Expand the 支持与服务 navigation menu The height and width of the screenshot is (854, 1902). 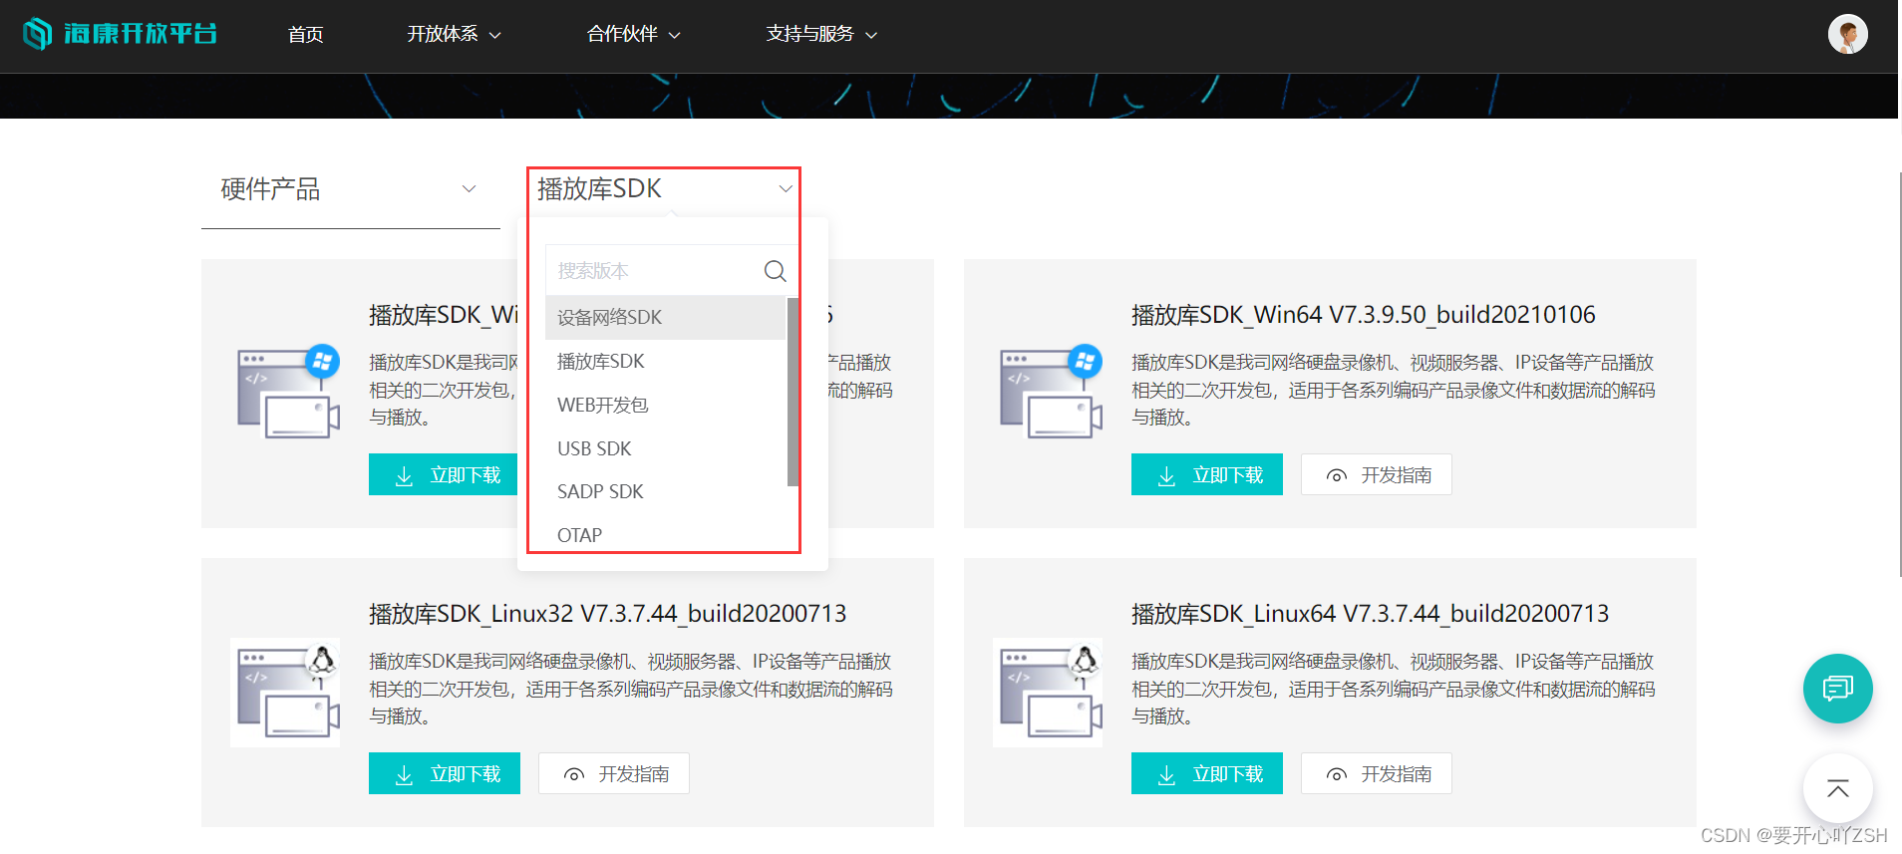[821, 34]
